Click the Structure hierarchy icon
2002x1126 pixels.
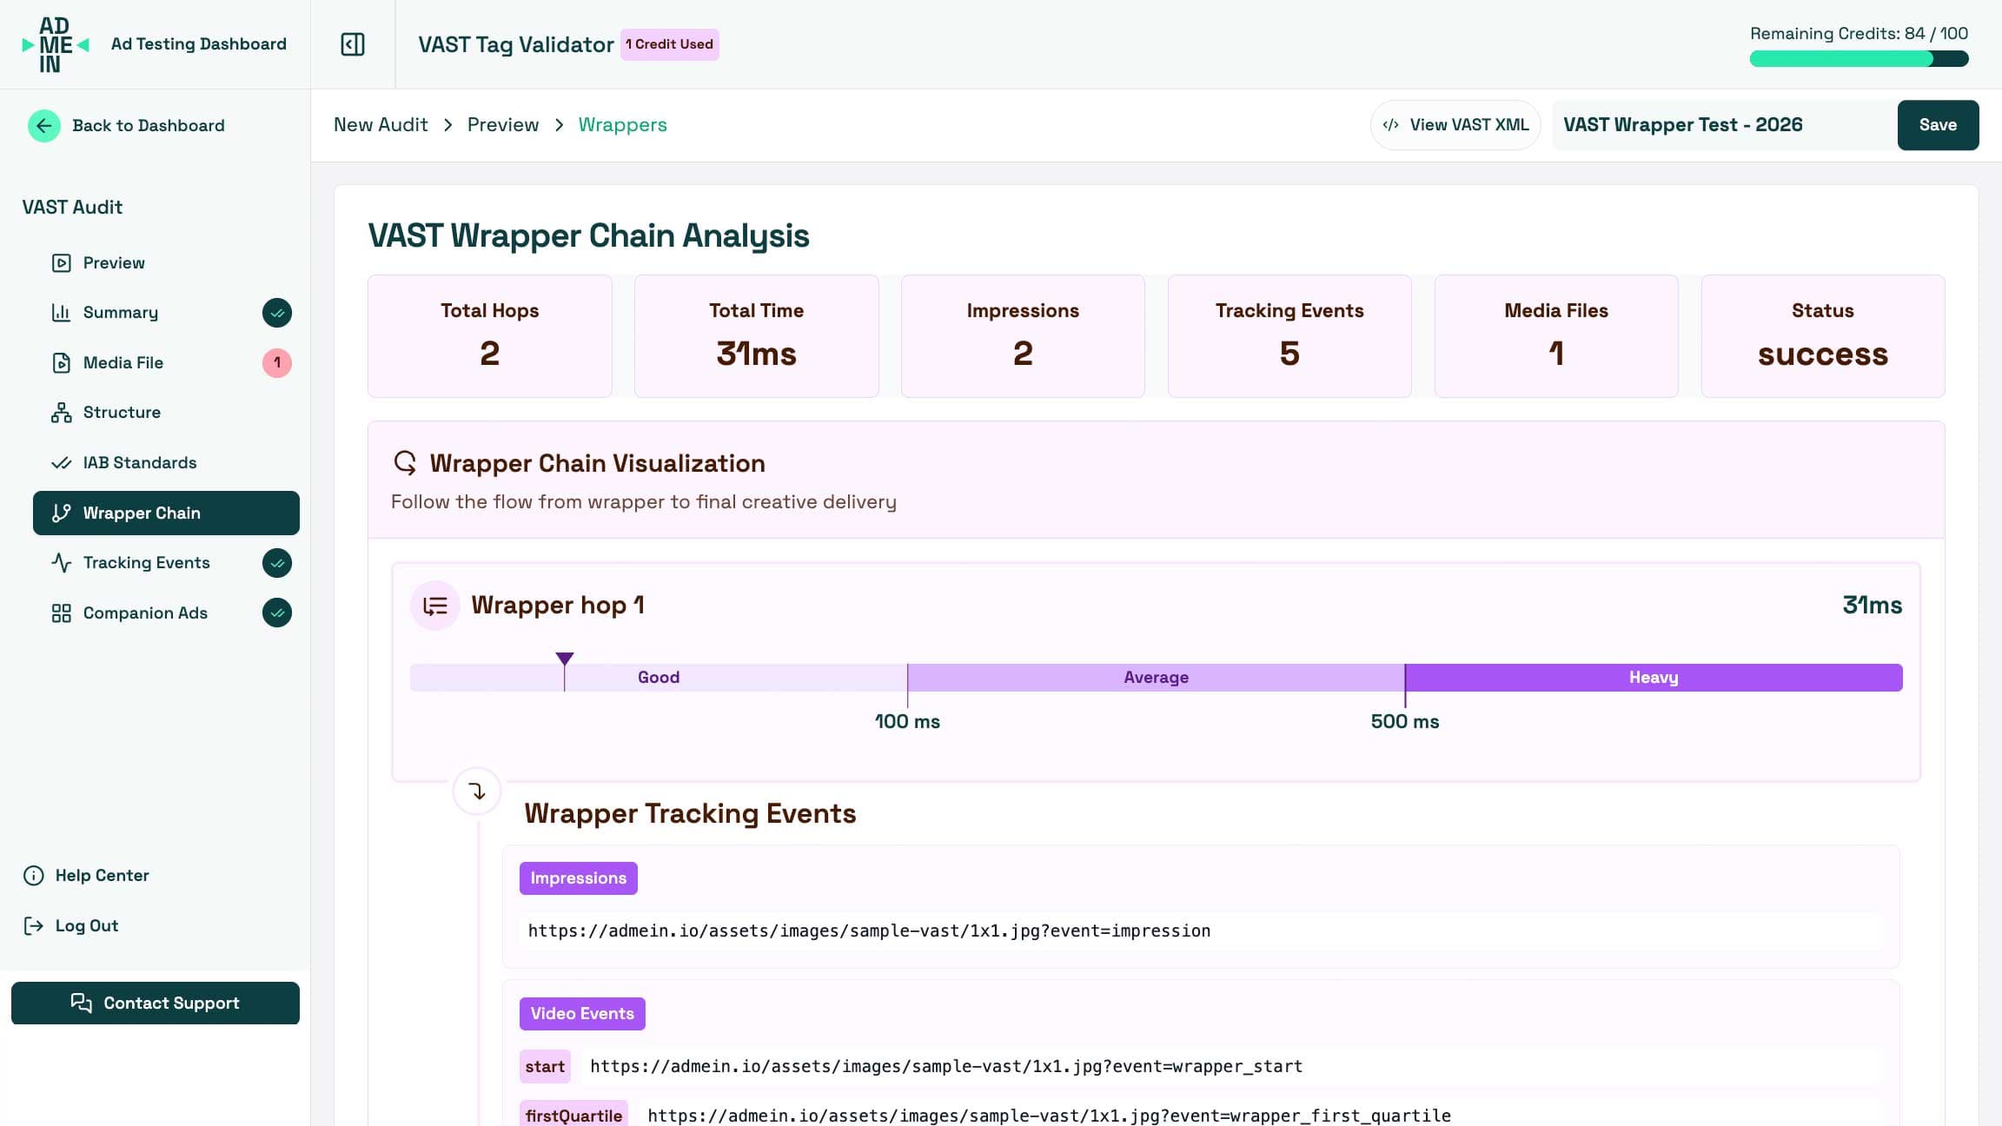pyautogui.click(x=61, y=412)
